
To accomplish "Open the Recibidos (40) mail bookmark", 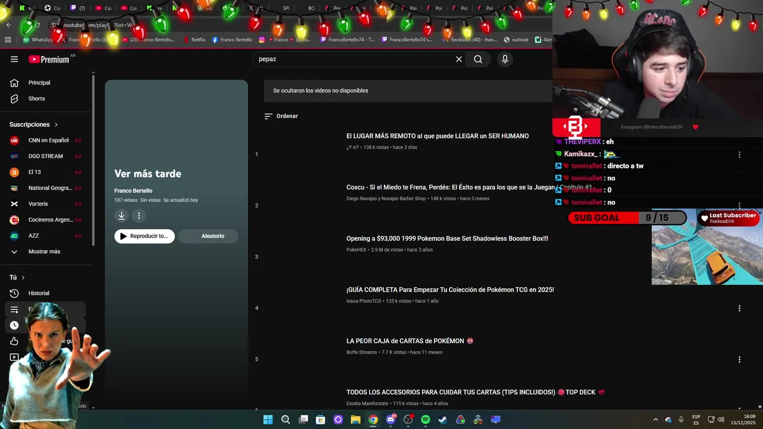I will pos(469,40).
